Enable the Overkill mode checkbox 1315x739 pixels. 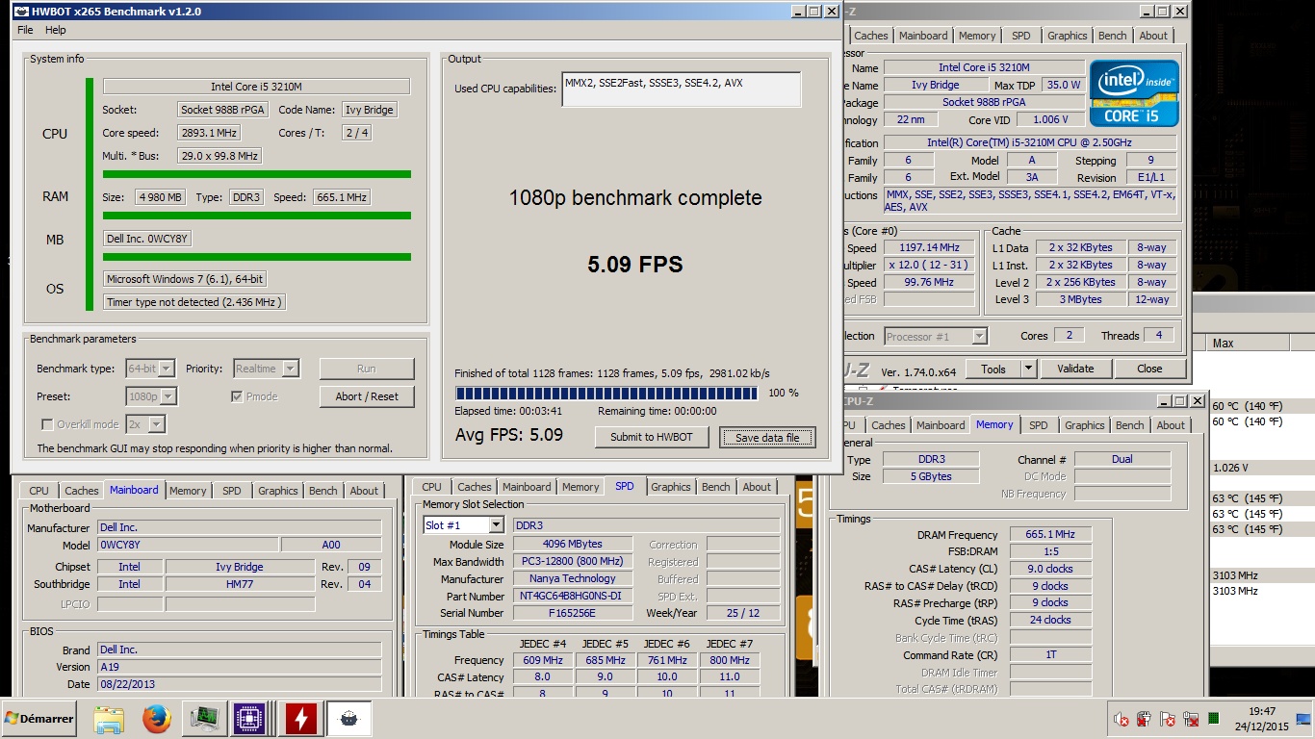click(x=47, y=424)
